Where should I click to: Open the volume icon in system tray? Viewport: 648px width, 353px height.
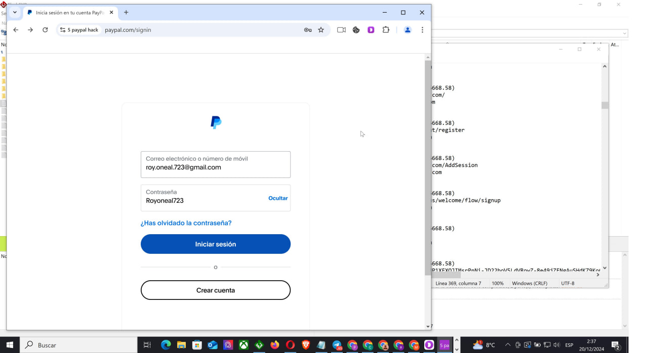click(x=556, y=345)
